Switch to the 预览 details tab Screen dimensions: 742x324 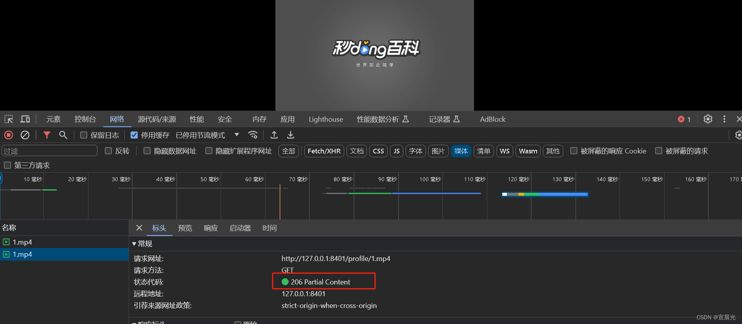[185, 228]
